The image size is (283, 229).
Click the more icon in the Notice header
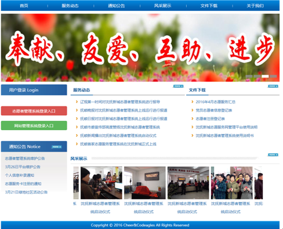coord(56,147)
